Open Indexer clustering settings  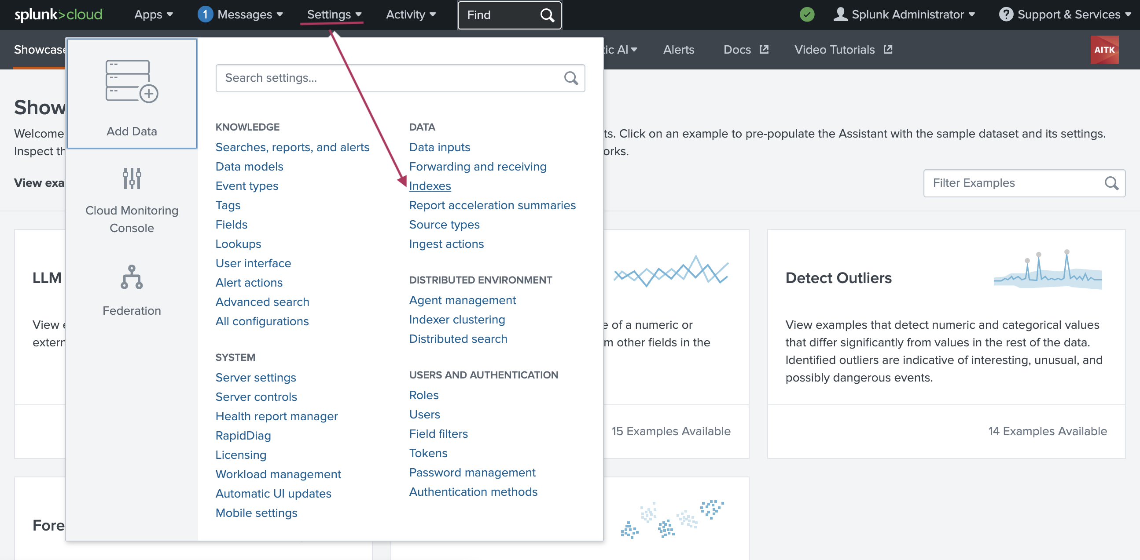pyautogui.click(x=457, y=320)
